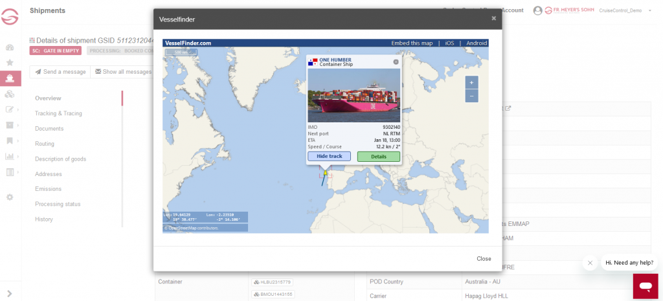Select the yellow vessel marker on map
The image size is (663, 301).
[x=325, y=172]
